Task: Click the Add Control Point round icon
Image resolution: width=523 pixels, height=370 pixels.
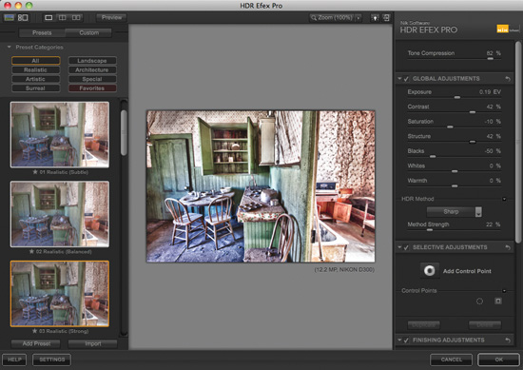Action: pos(429,270)
